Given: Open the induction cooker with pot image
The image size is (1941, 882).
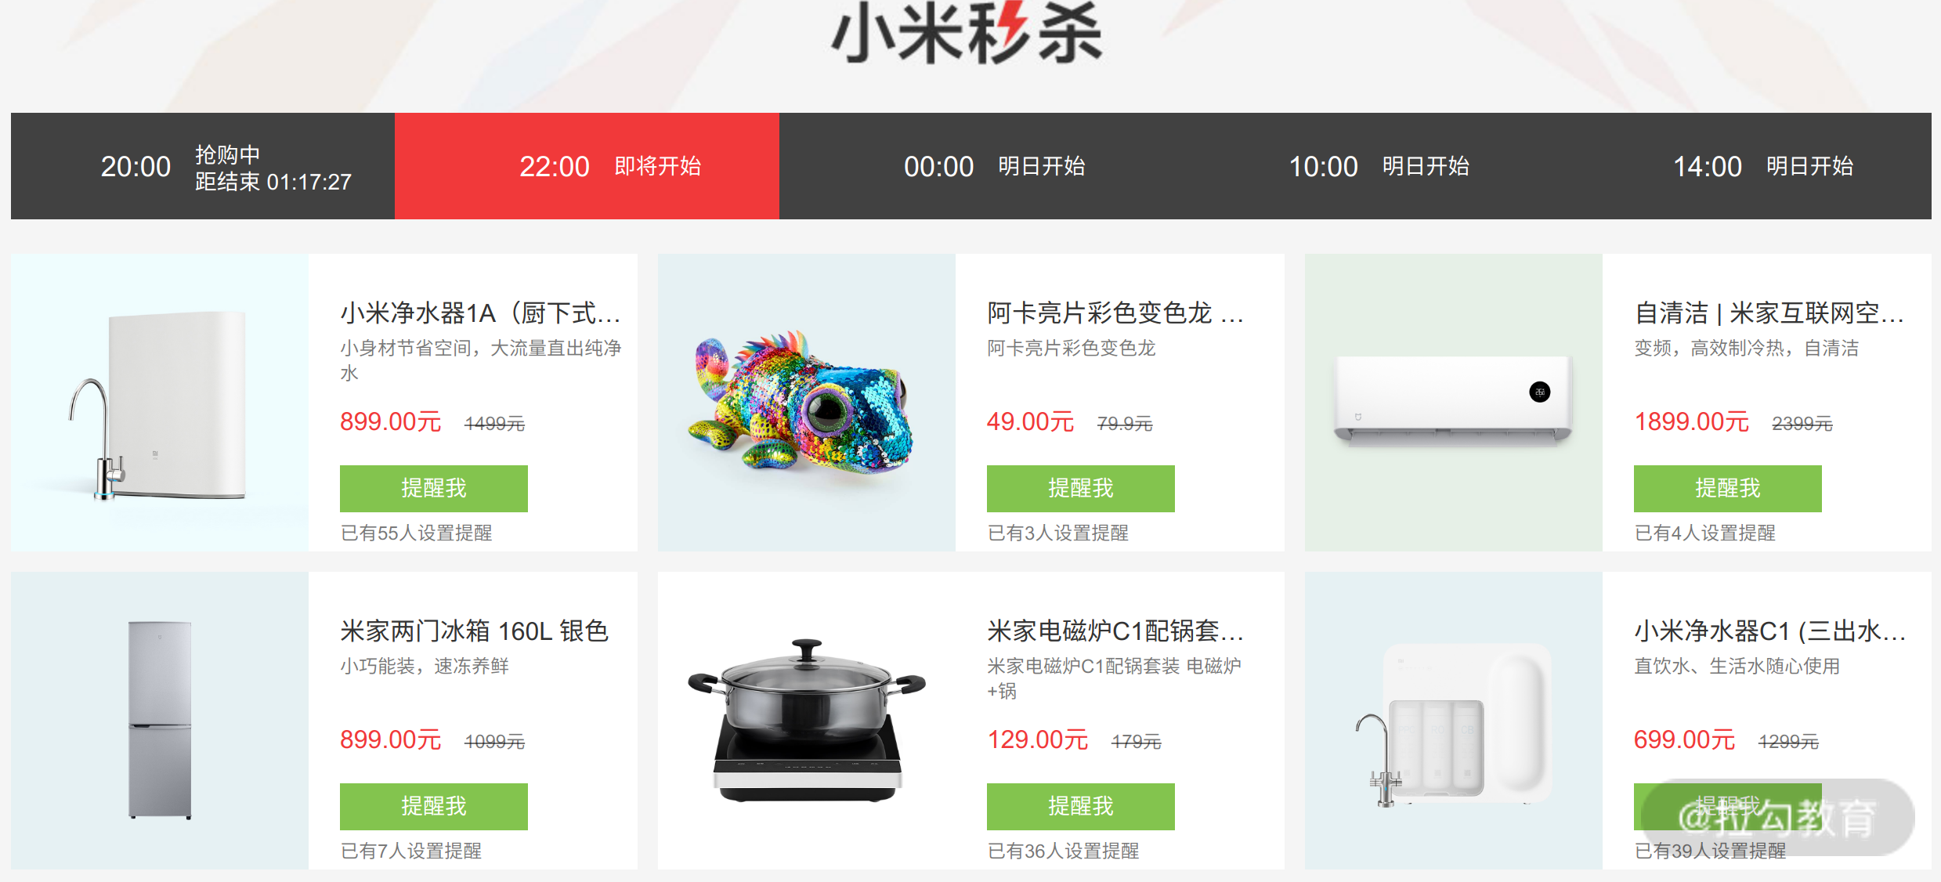Looking at the screenshot, I should (x=807, y=721).
